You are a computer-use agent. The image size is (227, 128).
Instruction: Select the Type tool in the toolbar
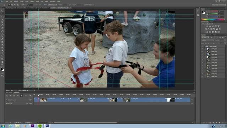pyautogui.click(x=2, y=53)
